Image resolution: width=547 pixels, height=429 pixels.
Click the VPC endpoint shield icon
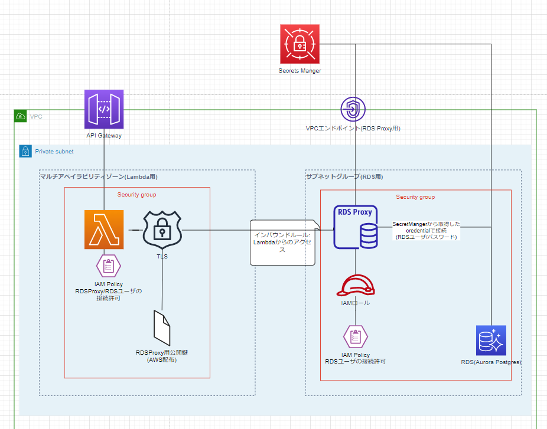pos(353,109)
